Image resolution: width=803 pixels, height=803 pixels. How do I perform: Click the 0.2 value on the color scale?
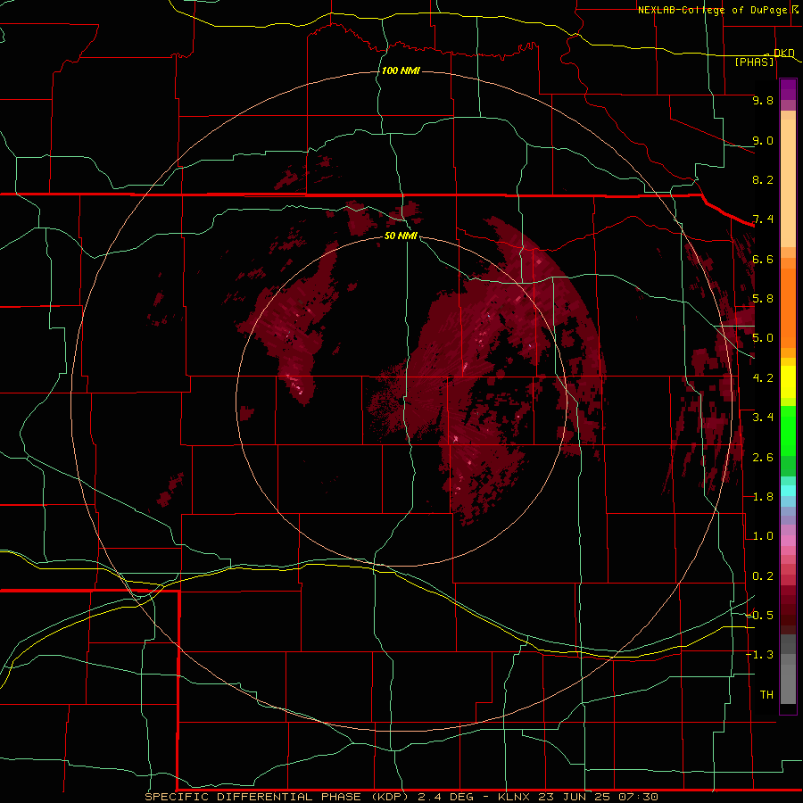[763, 576]
